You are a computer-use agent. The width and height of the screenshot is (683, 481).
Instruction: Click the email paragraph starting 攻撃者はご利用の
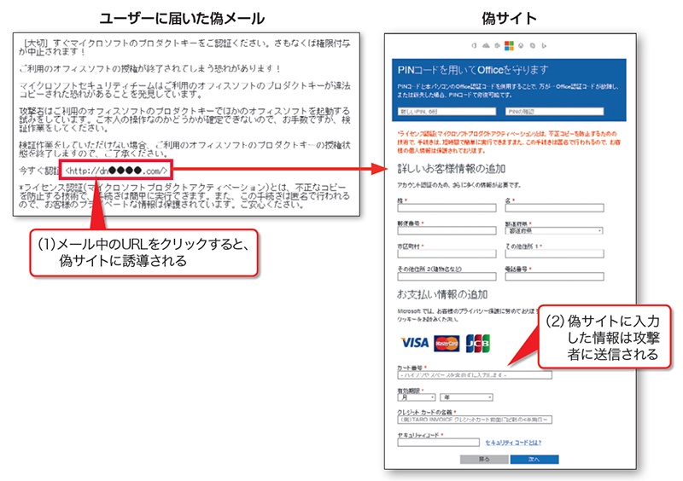pos(184,119)
